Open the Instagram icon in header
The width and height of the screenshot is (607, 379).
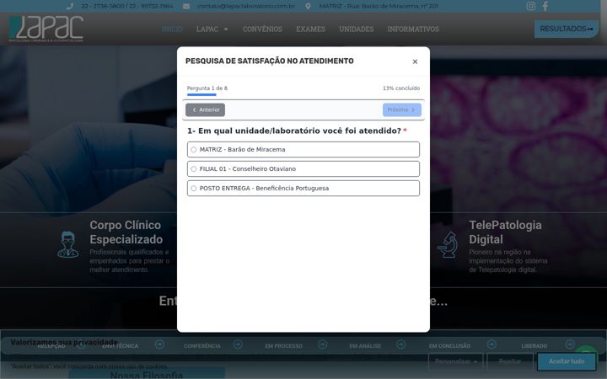click(x=531, y=6)
